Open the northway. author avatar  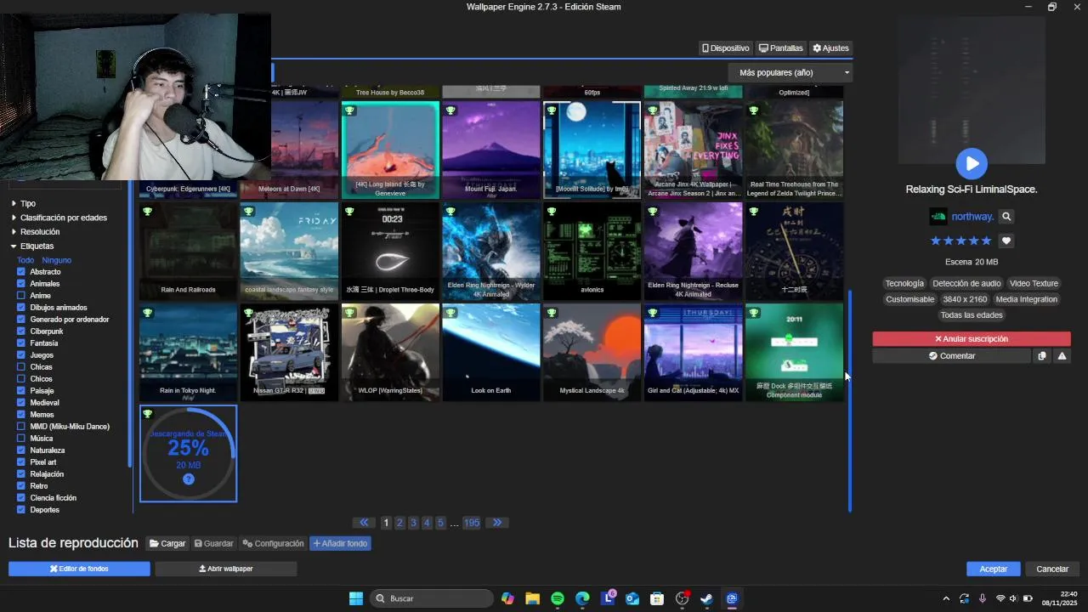coord(938,217)
